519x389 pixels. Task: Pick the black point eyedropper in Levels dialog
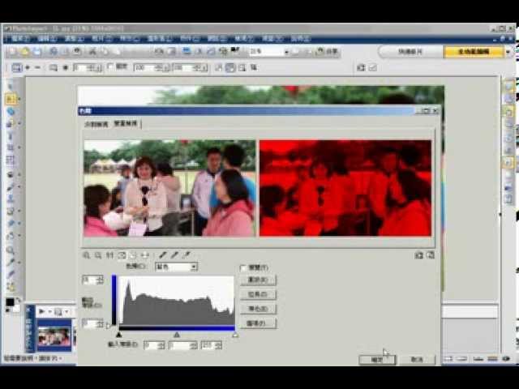(162, 255)
